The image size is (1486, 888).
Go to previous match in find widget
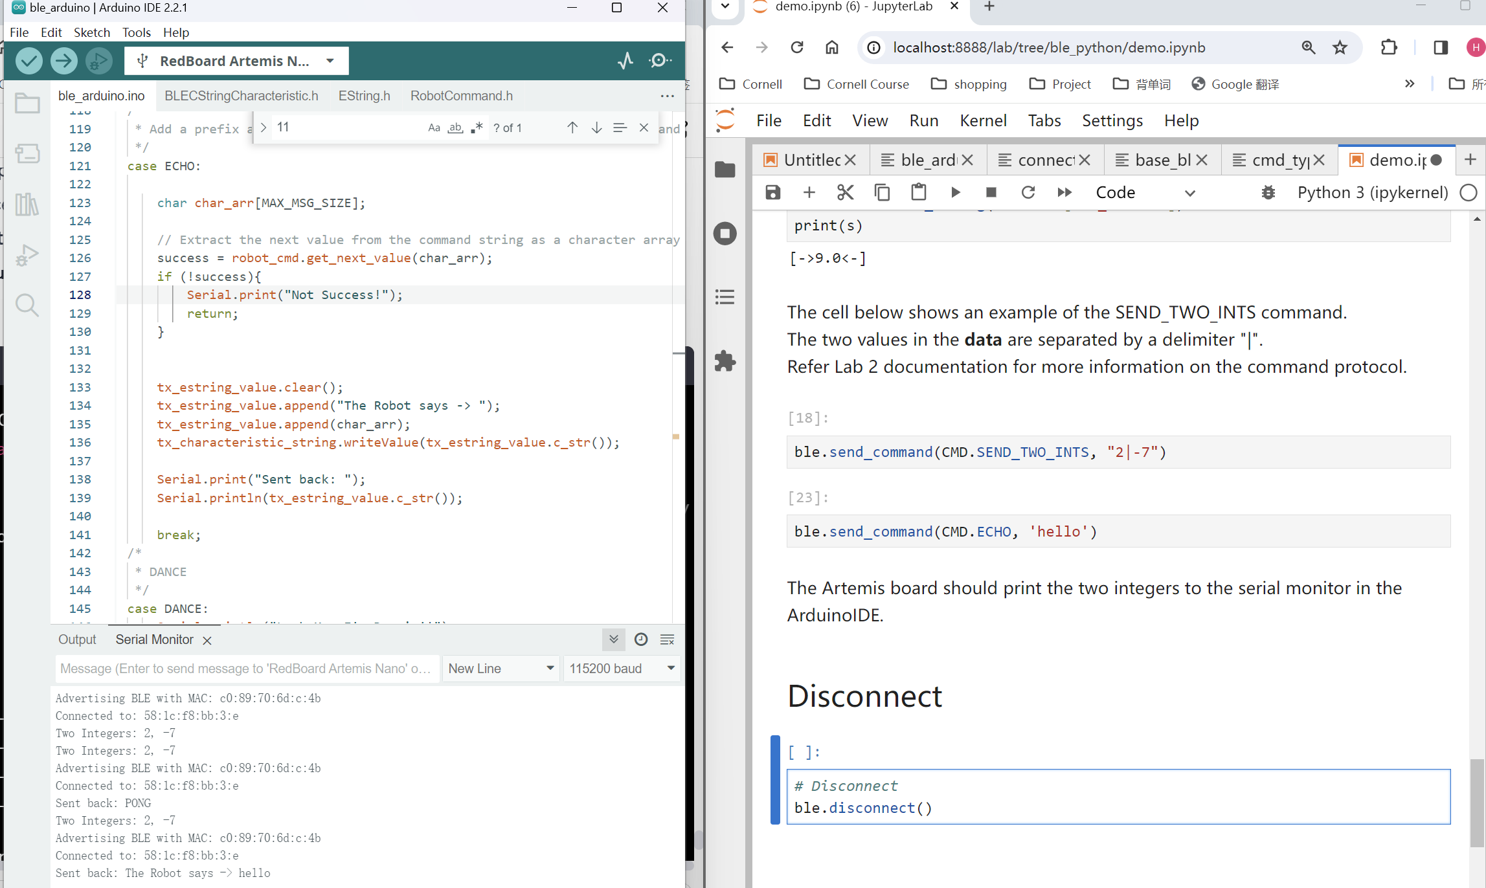coord(572,128)
